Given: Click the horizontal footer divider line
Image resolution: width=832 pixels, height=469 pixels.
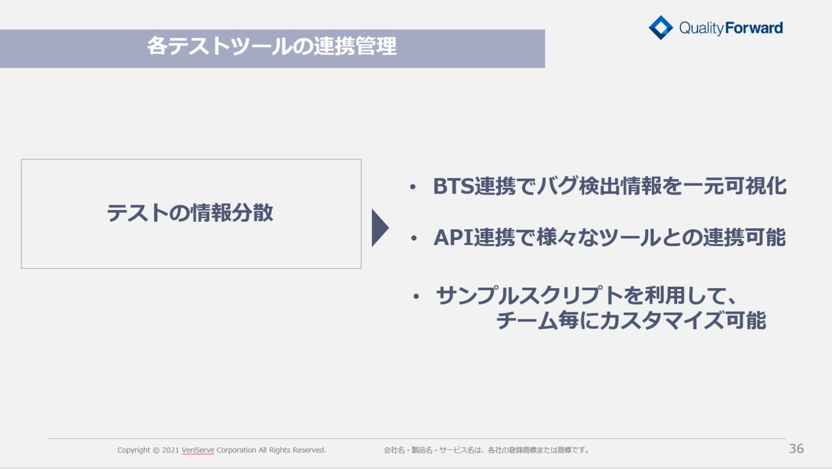Looking at the screenshot, I should 416,439.
